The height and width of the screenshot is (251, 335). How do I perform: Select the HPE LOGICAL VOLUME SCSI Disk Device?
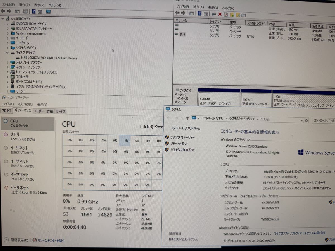pos(49,58)
